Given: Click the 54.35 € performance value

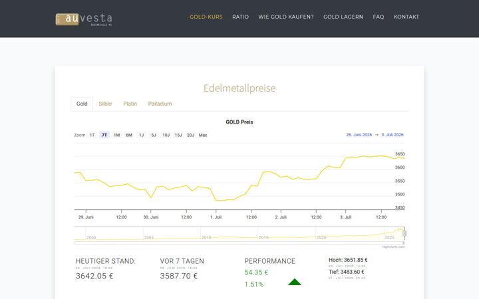Looking at the screenshot, I should (x=256, y=272).
